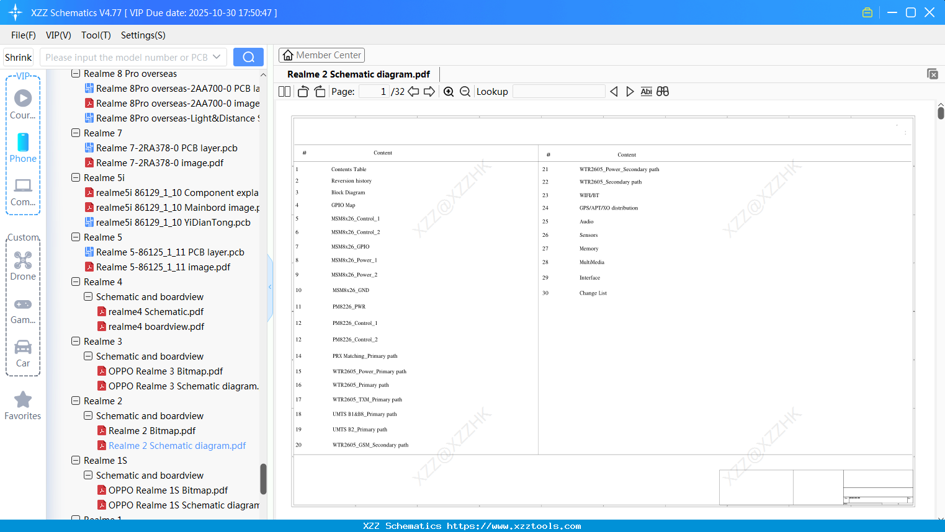Image resolution: width=945 pixels, height=532 pixels.
Task: Collapse the Realme 8 Pro overseas node
Action: [76, 74]
